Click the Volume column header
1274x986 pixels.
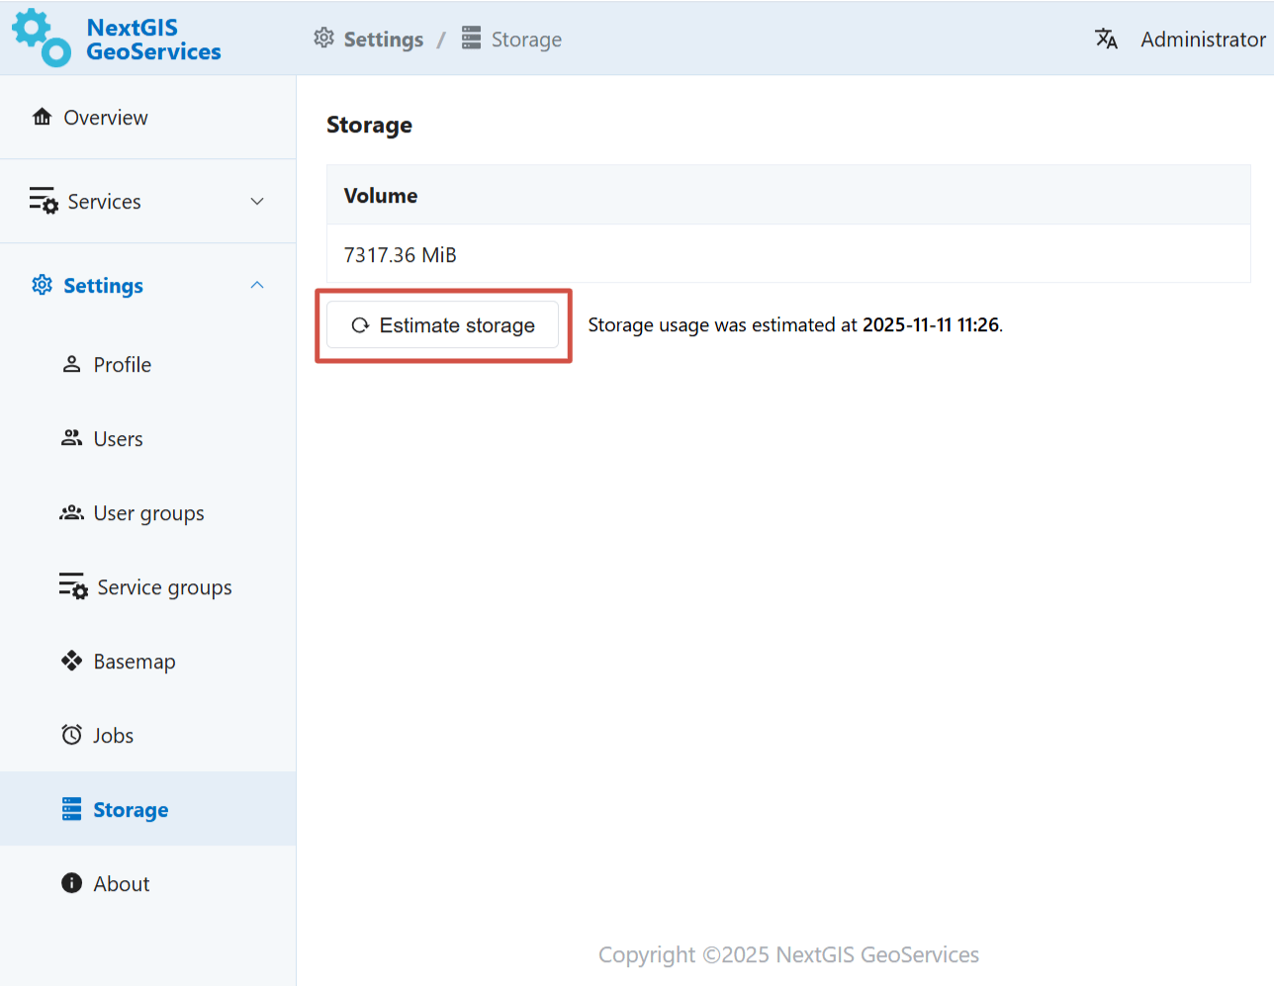tap(381, 196)
